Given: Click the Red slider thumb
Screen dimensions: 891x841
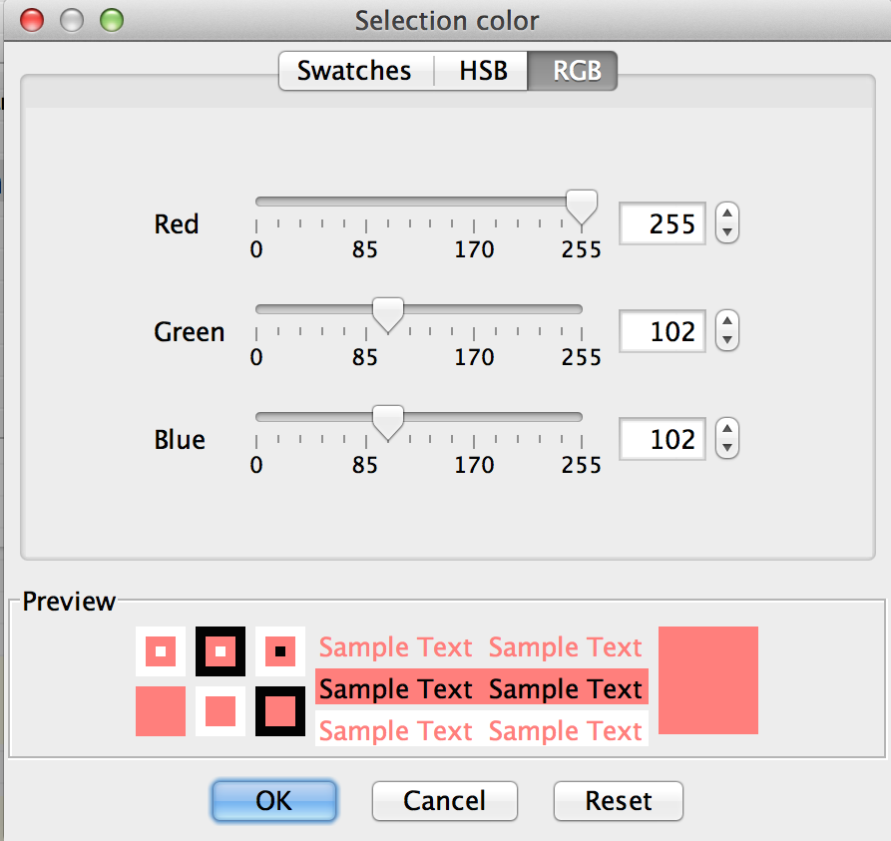Looking at the screenshot, I should tap(581, 206).
